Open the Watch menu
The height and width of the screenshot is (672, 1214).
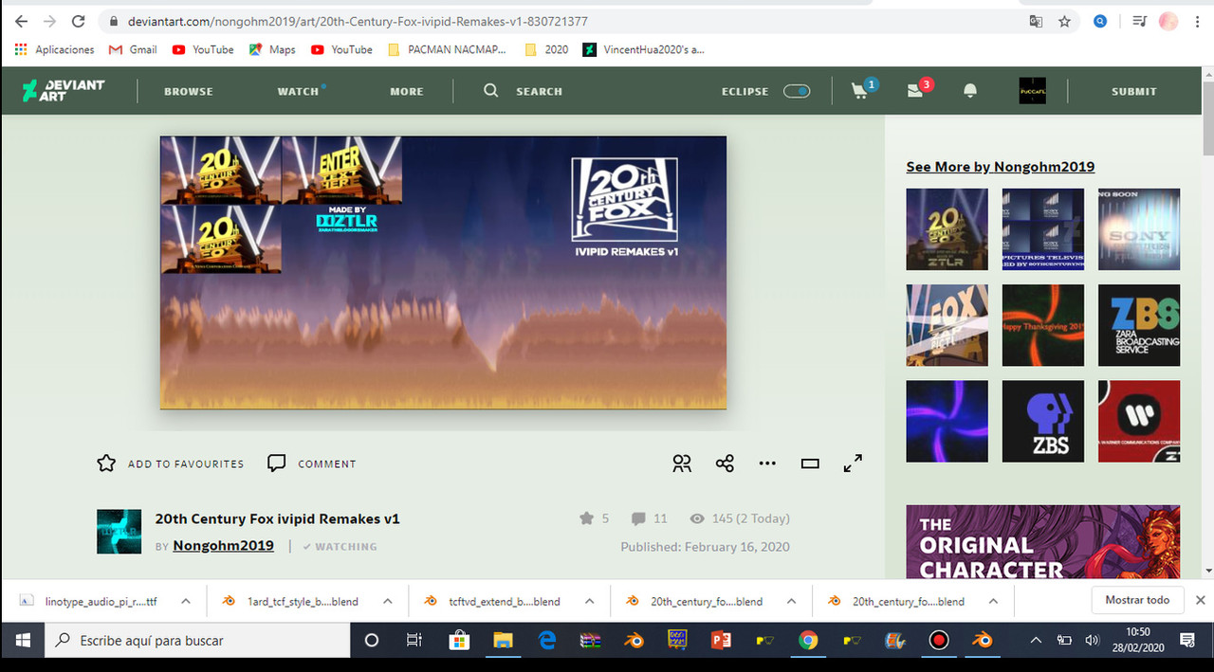coord(301,91)
